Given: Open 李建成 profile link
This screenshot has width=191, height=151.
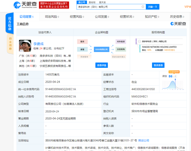Looking at the screenshot, I should click(x=39, y=44).
